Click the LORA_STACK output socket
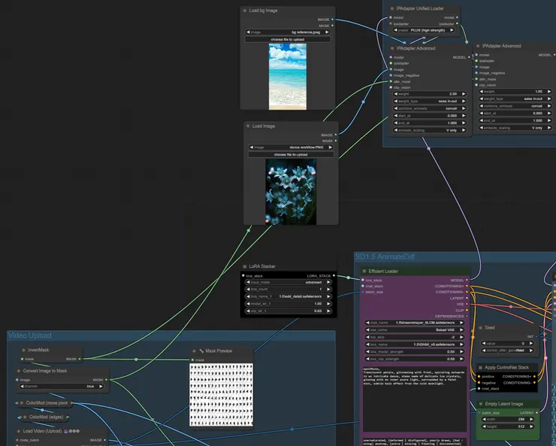 point(334,276)
